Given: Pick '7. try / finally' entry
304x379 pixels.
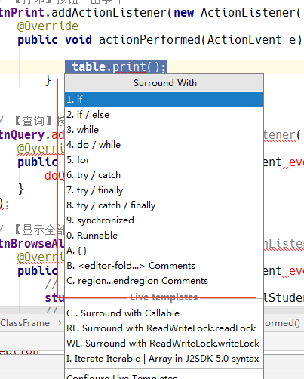Looking at the screenshot, I should pyautogui.click(x=164, y=190).
